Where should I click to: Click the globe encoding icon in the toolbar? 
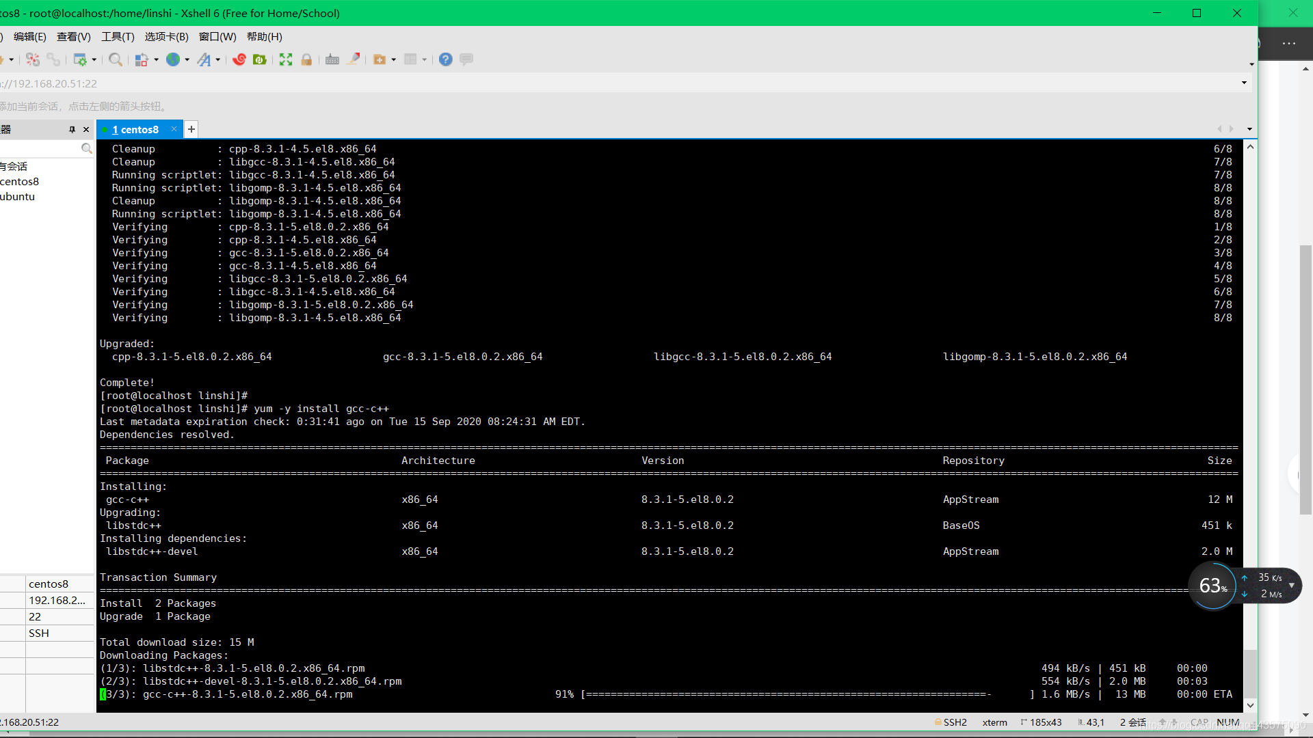173,59
